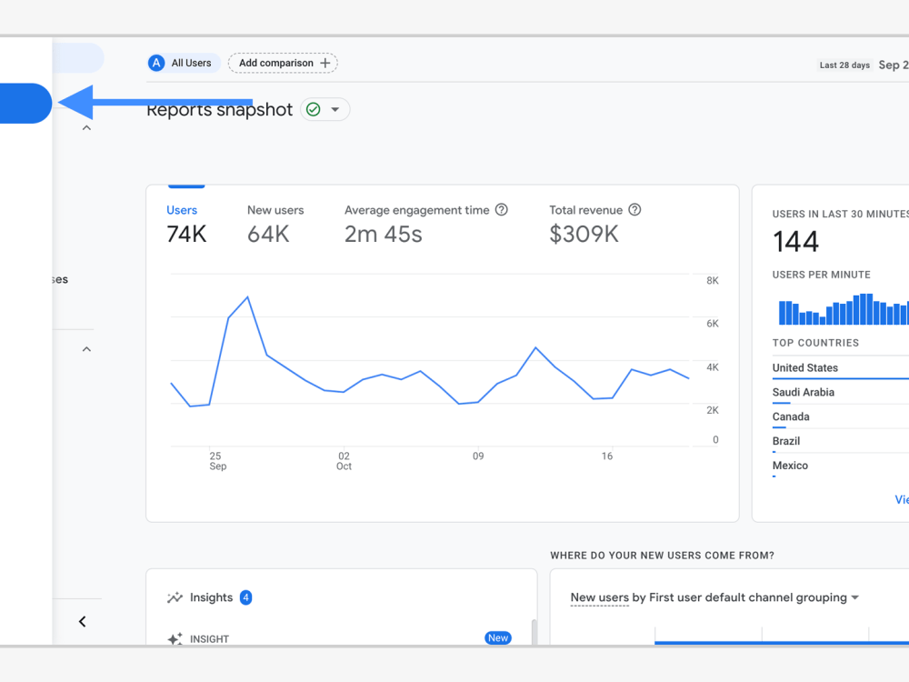The width and height of the screenshot is (909, 682).
Task: Click the Insights panel scrollbar
Action: pos(534,632)
